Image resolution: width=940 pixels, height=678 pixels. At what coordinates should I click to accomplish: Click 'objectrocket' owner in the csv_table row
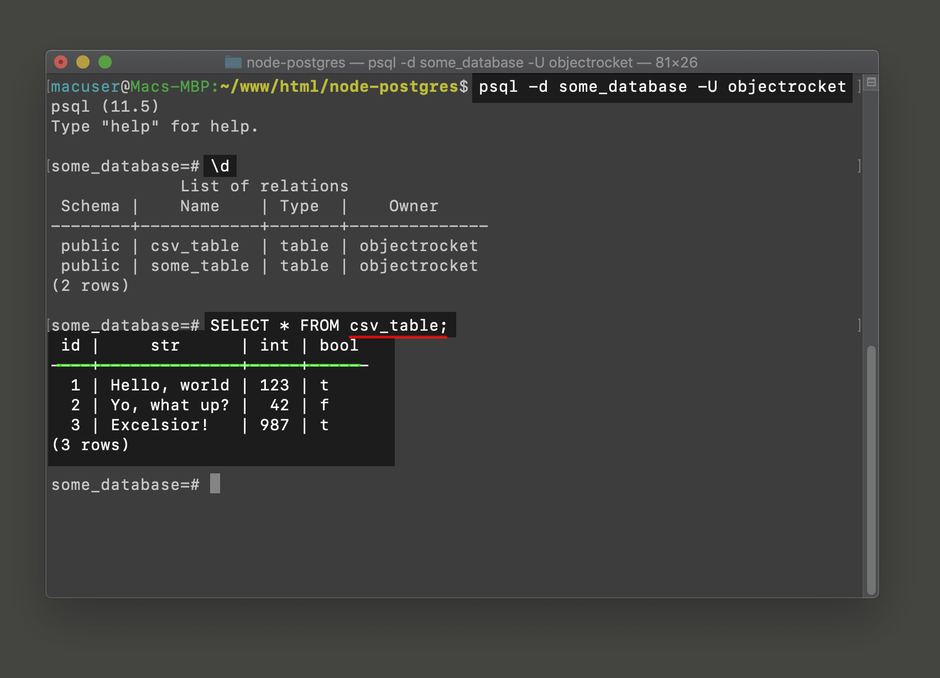(419, 246)
